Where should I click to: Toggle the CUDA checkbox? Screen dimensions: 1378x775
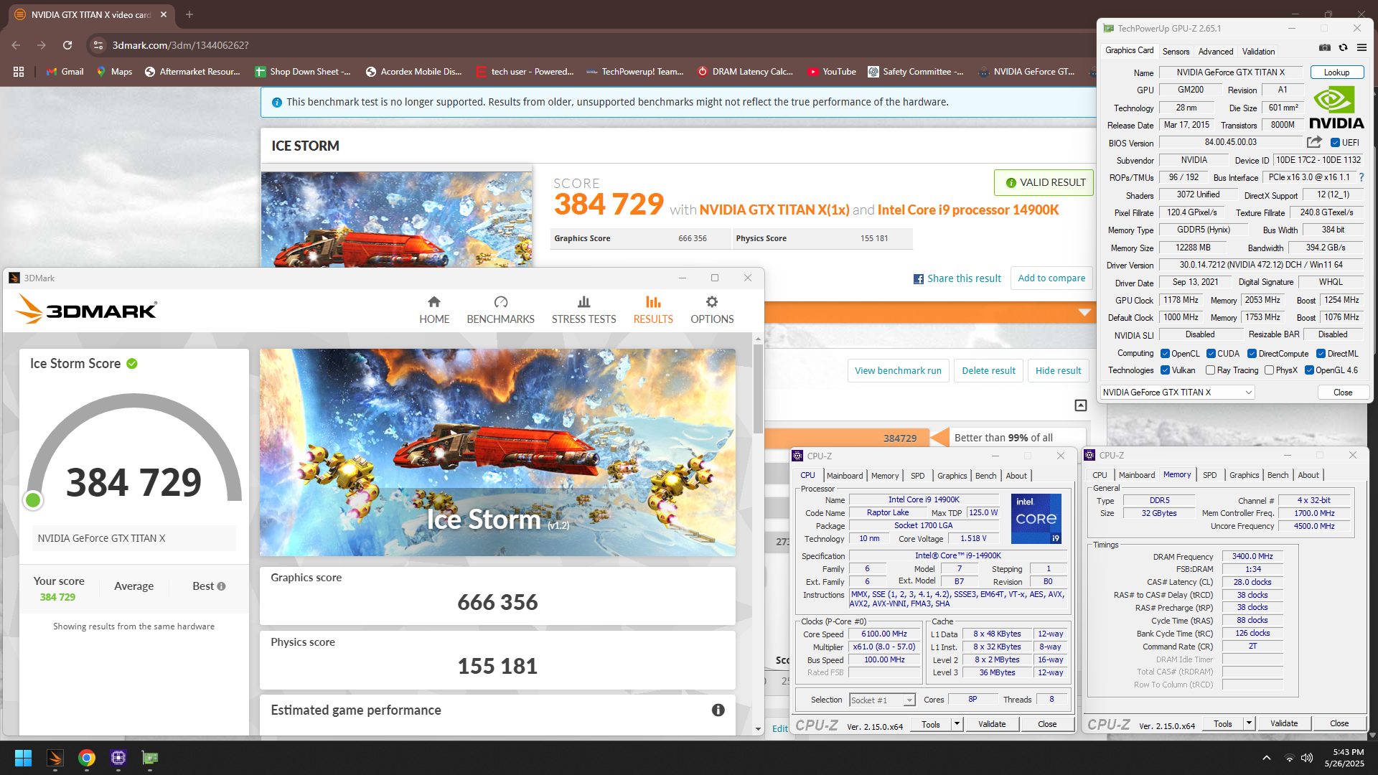click(x=1211, y=354)
